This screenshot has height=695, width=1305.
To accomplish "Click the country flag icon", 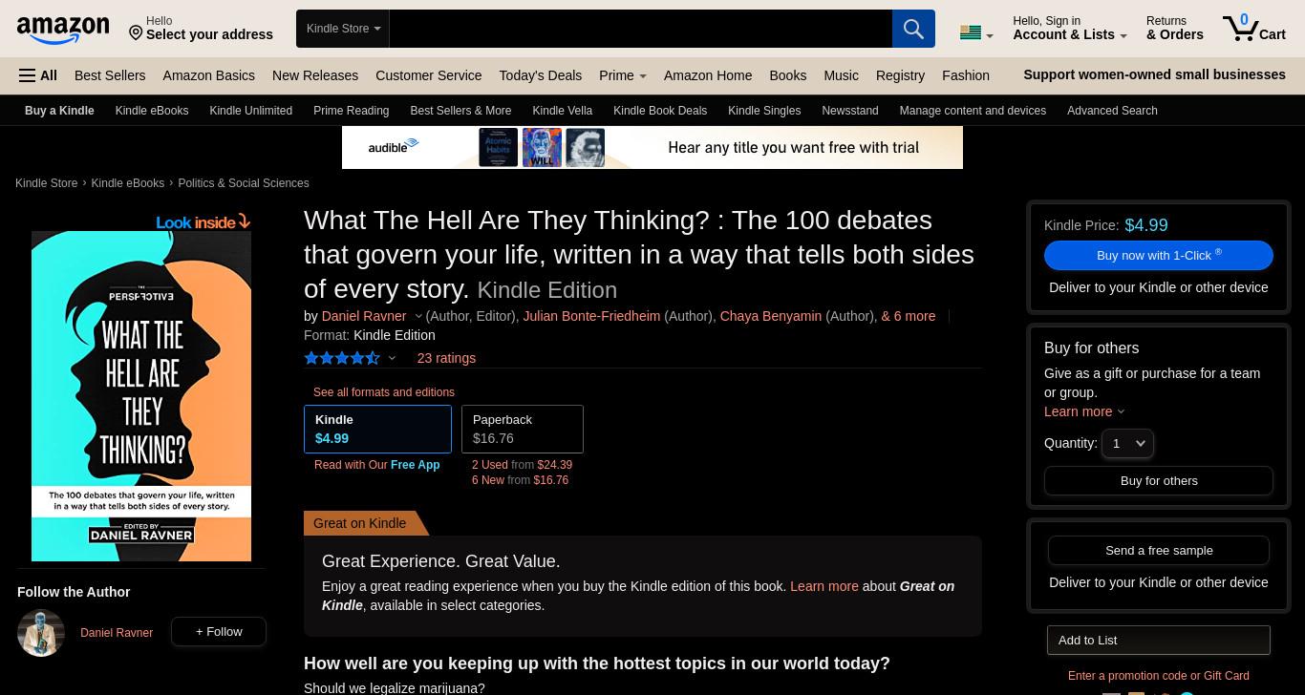I will click(971, 32).
